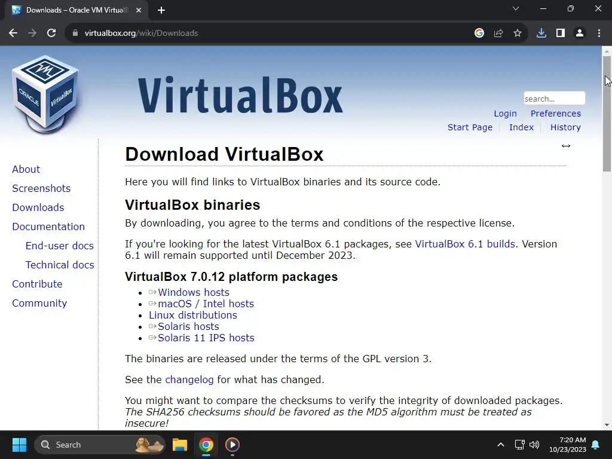
Task: Open the changelog link
Action: point(189,380)
